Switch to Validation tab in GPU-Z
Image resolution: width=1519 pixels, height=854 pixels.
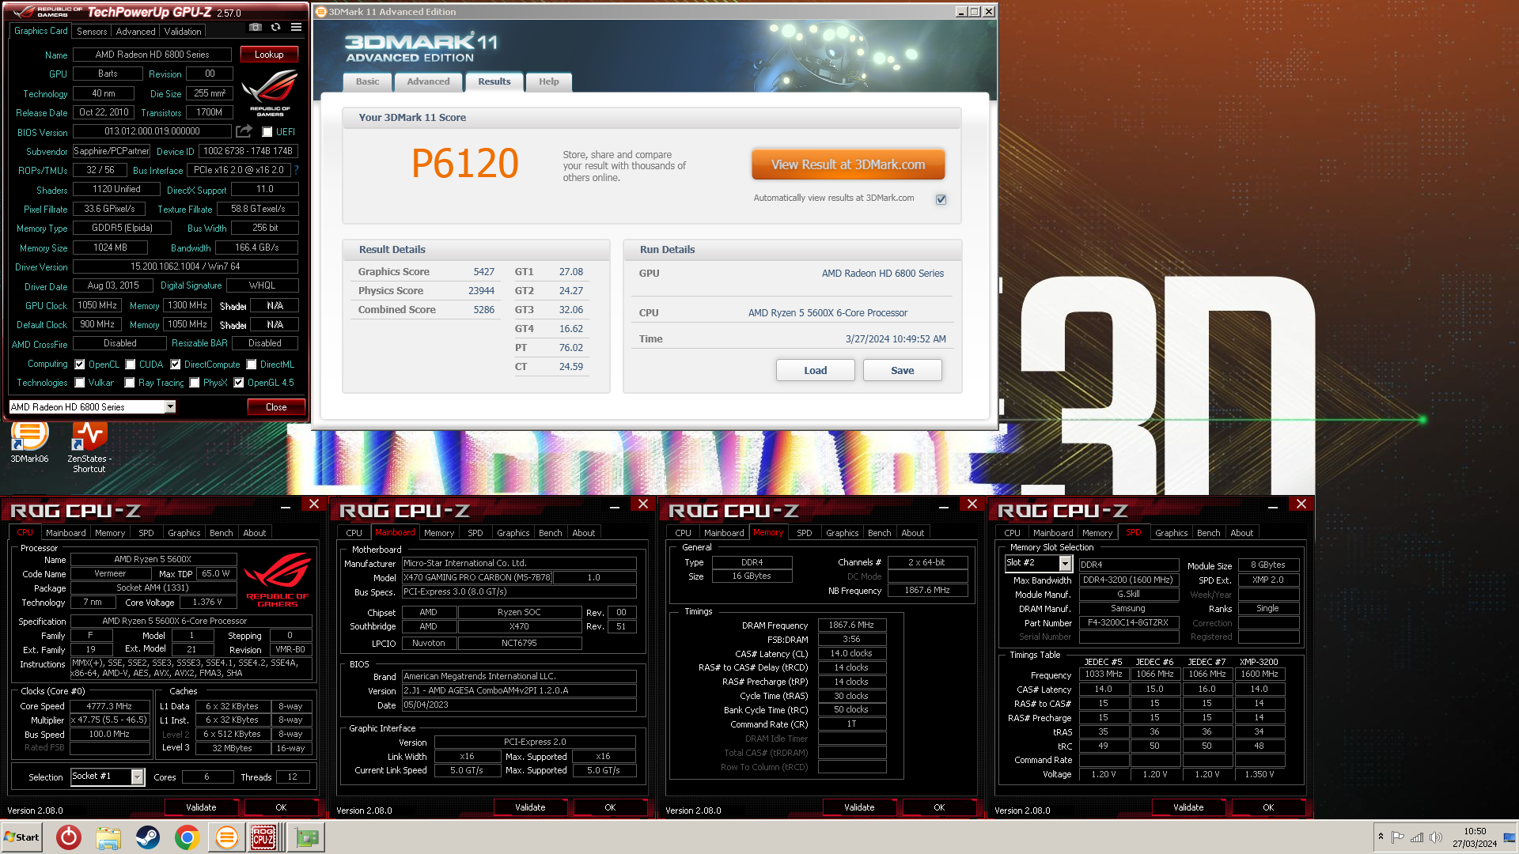(x=183, y=32)
